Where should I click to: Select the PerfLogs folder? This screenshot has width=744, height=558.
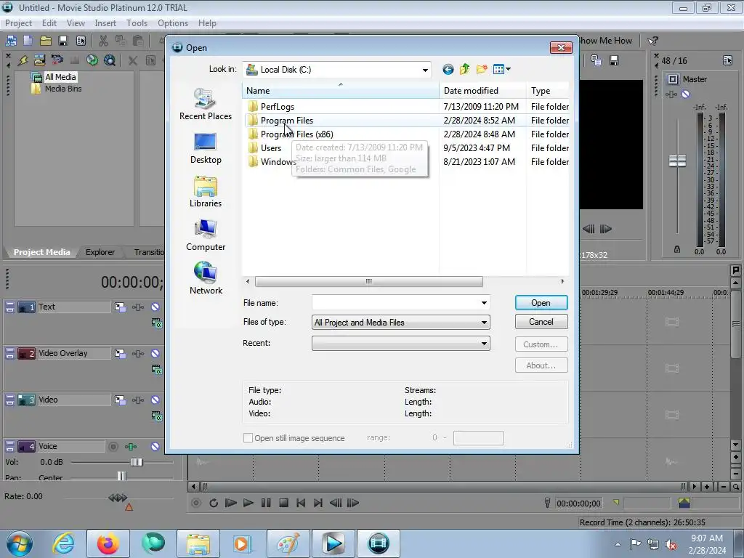[277, 107]
